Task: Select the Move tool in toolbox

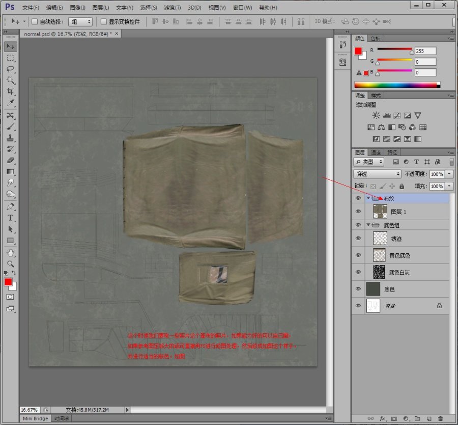Action: (x=11, y=46)
